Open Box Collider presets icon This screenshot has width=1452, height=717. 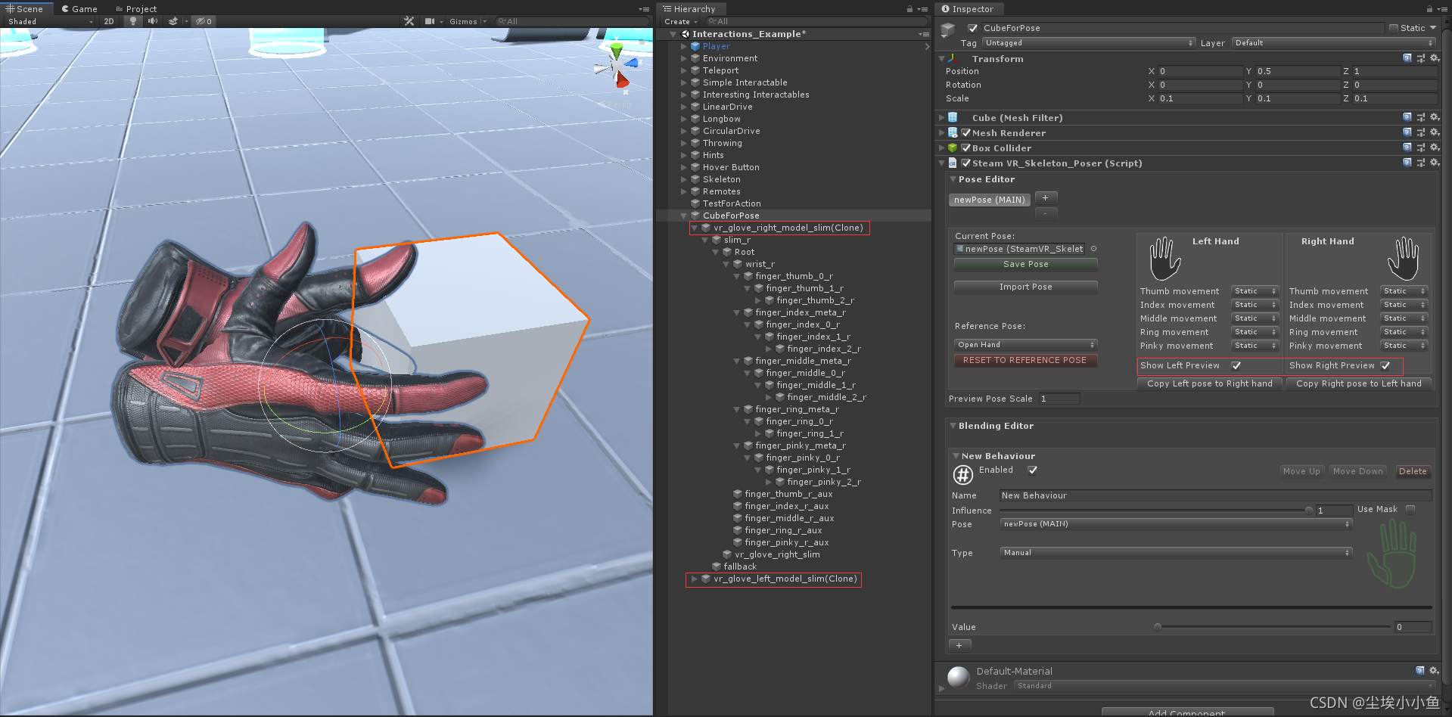pos(1421,147)
